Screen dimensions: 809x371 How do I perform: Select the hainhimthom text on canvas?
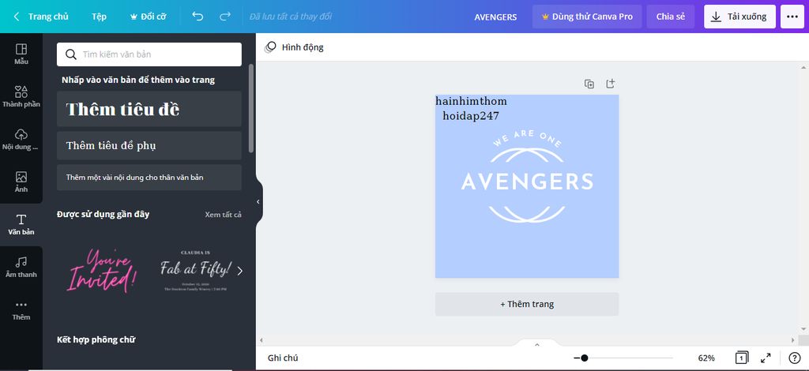[471, 102]
